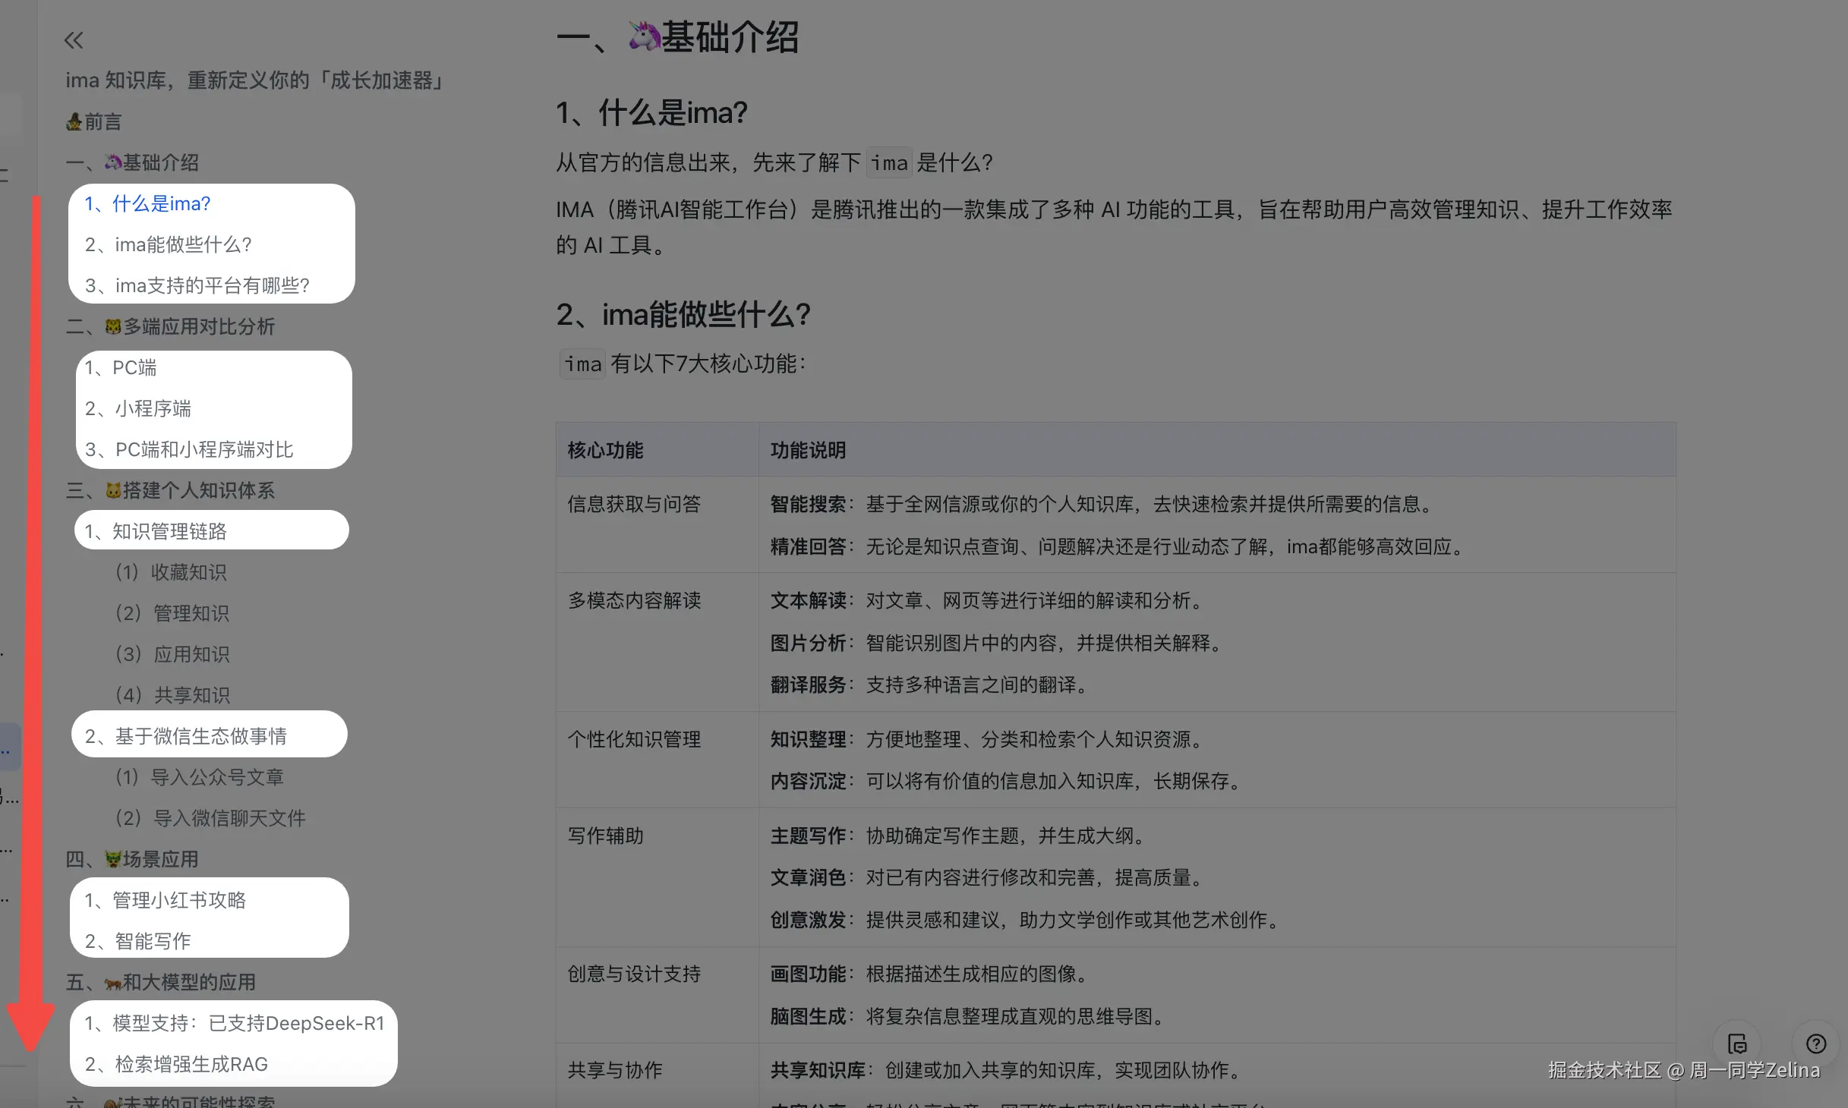This screenshot has width=1848, height=1108.
Task: Click table cell 个性化知识管理
Action: (634, 739)
